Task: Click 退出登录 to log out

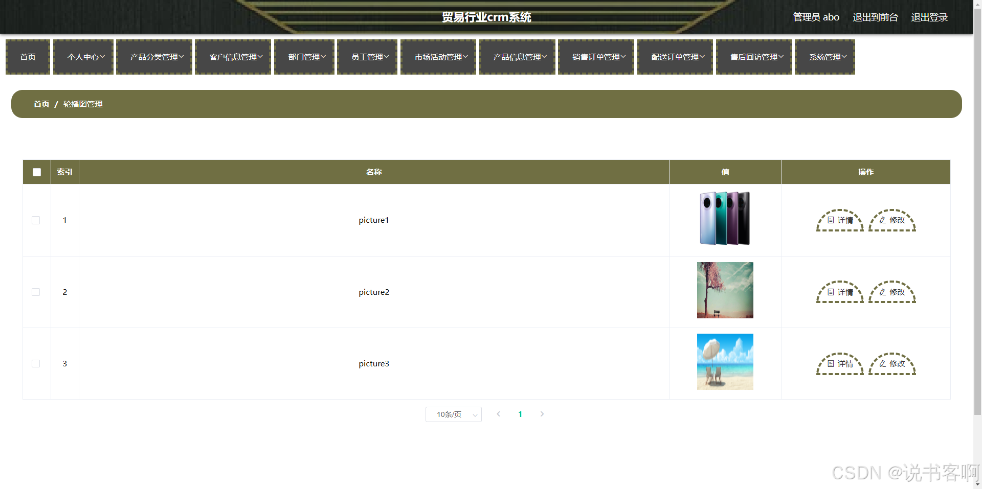Action: (x=929, y=17)
